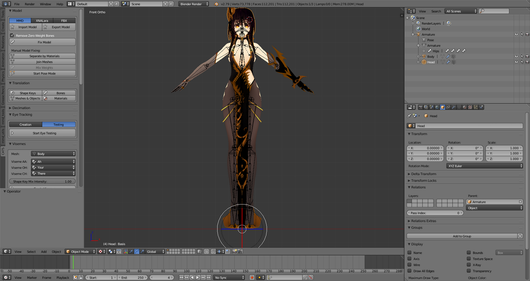Click the Start Eye Testing button
The height and width of the screenshot is (281, 530).
coord(43,133)
